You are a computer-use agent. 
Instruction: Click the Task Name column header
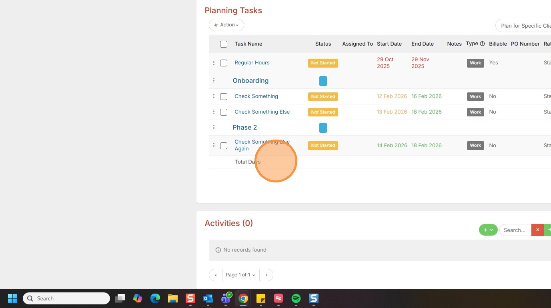coord(248,44)
